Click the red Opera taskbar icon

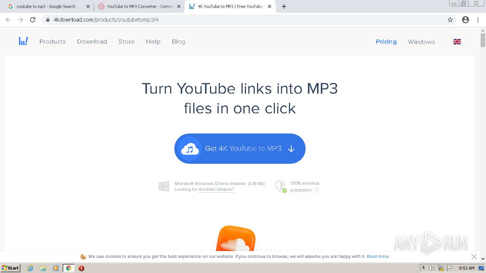click(x=81, y=268)
